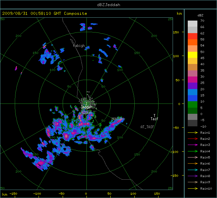Click the 100 x-axis km tick label
This screenshot has width=217, height=198.
click(133, 194)
